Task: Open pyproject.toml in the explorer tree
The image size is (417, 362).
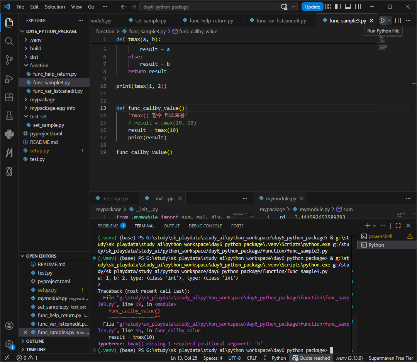Action: pos(54,134)
